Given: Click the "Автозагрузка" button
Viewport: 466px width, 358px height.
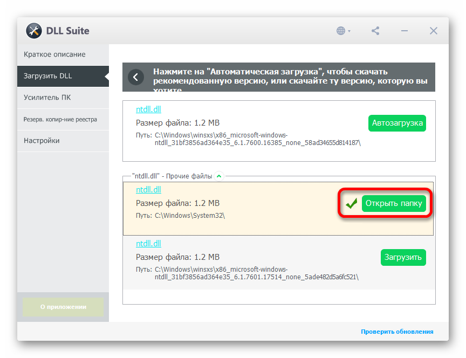Looking at the screenshot, I should [397, 123].
